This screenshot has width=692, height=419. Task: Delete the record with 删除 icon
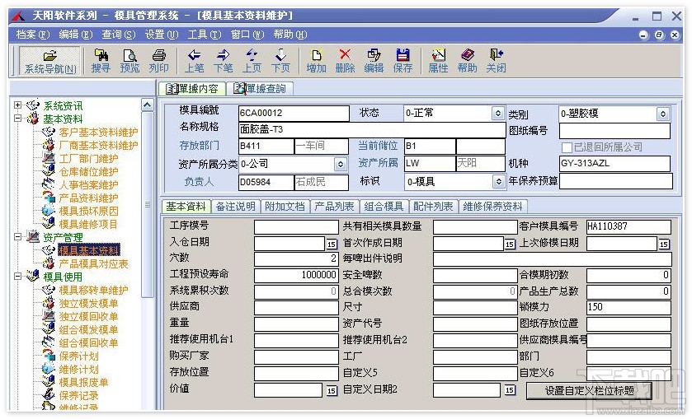pos(345,61)
